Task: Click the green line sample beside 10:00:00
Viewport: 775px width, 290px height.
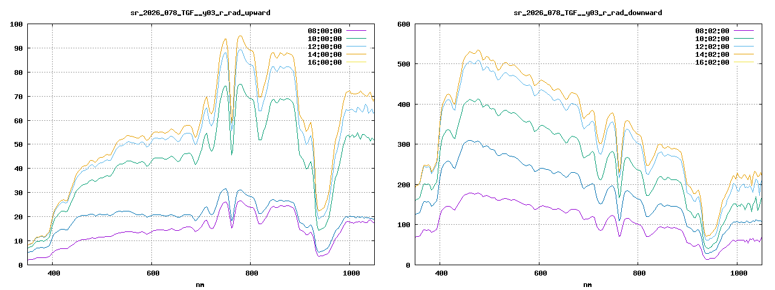Action: (356, 39)
